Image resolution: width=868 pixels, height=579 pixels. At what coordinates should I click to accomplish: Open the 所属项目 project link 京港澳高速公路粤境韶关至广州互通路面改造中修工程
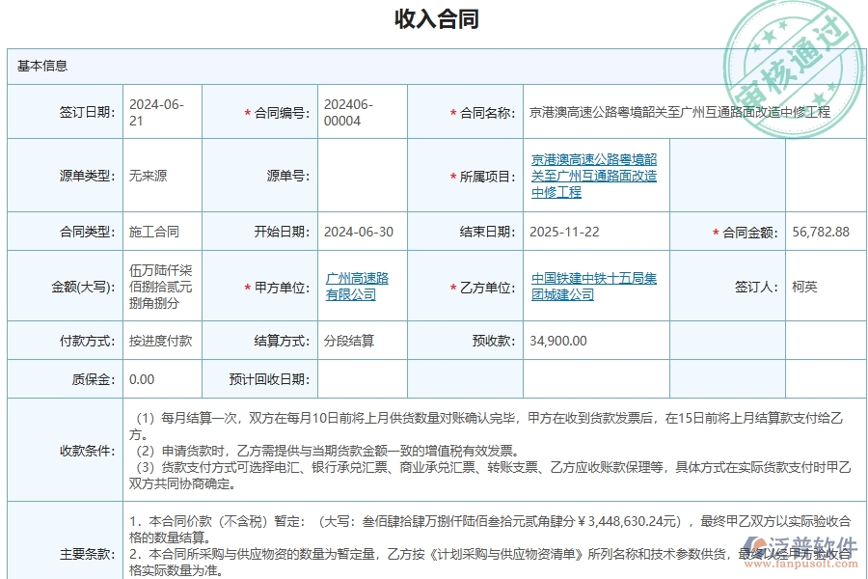[595, 175]
